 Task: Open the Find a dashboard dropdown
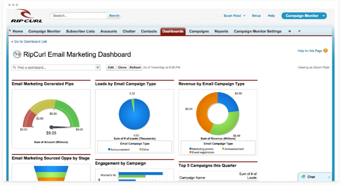[x=97, y=67]
